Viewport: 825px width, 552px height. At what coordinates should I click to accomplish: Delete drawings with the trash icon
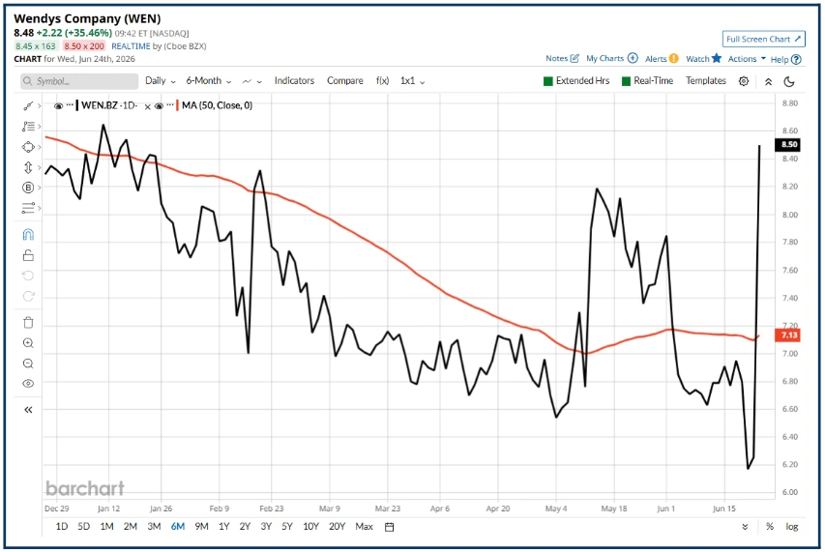pyautogui.click(x=28, y=322)
